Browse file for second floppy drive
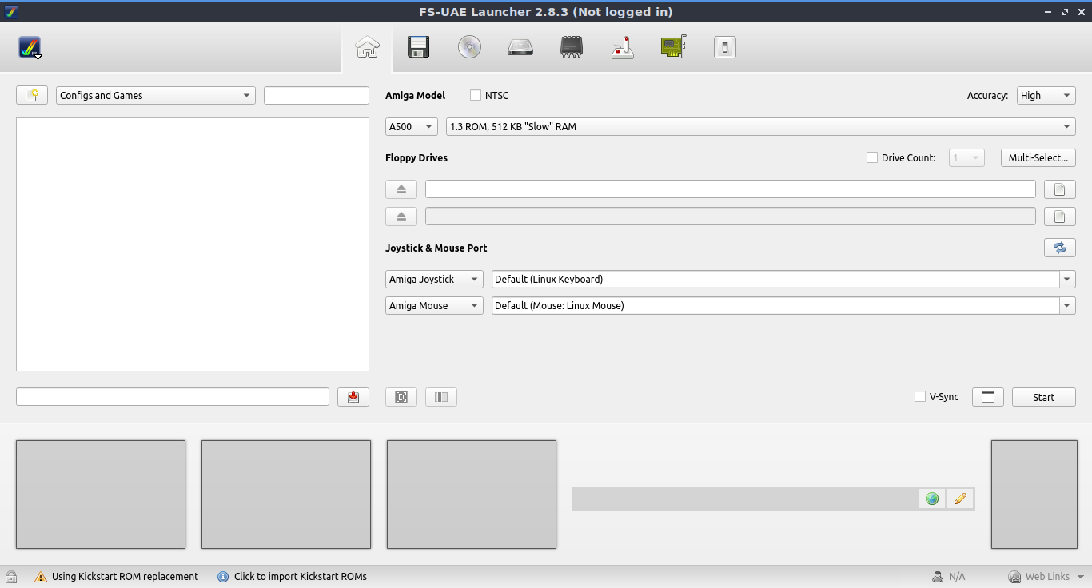The width and height of the screenshot is (1092, 588). coord(1060,217)
